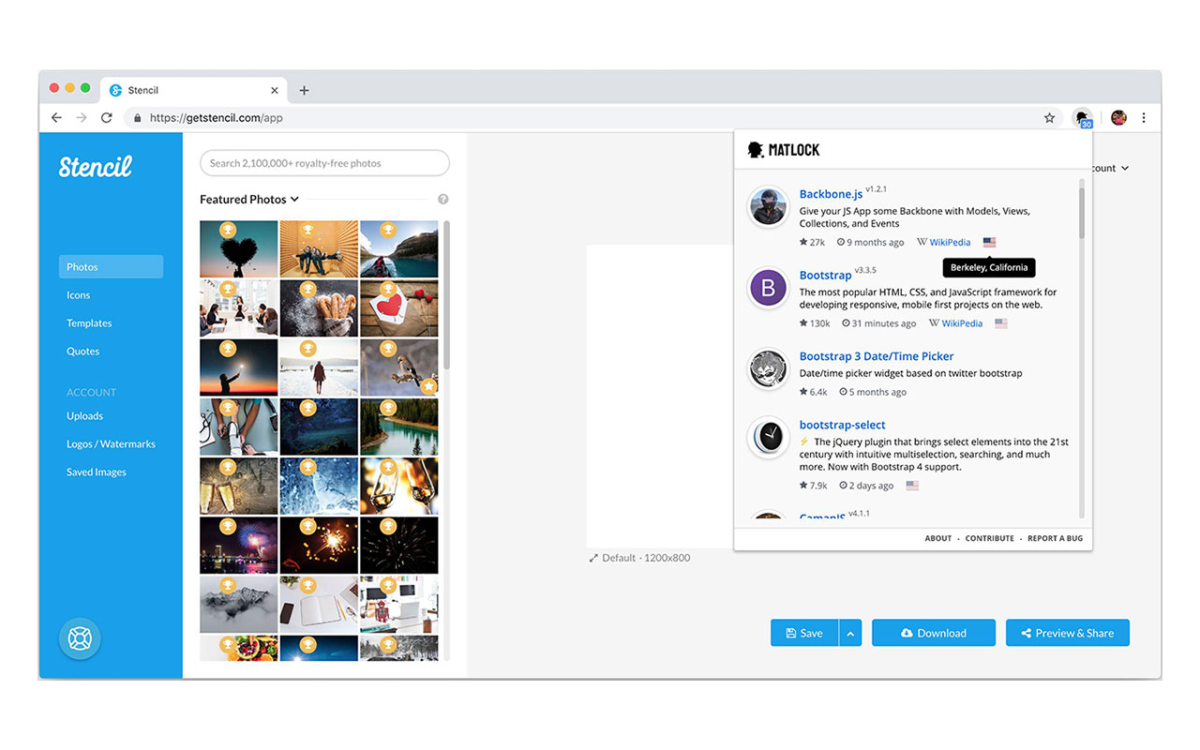This screenshot has height=750, width=1200.
Task: Open Saved Images in the sidebar
Action: (96, 472)
